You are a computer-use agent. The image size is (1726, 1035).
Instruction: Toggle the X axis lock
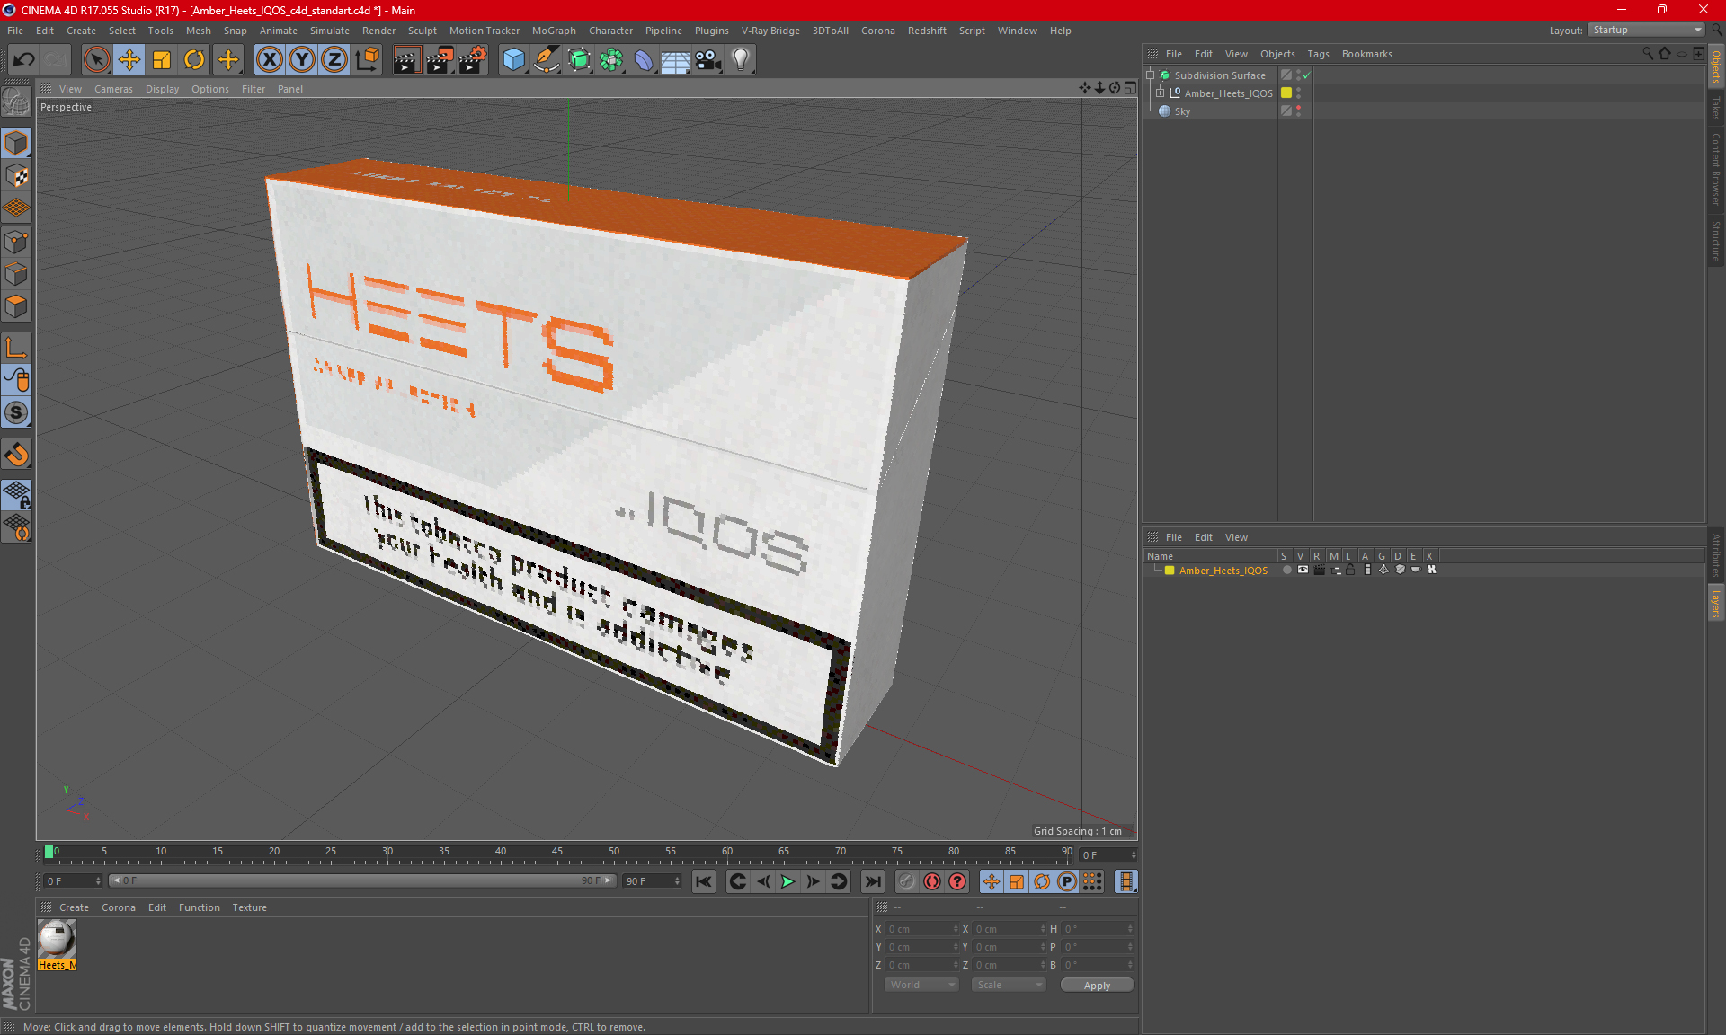[269, 60]
